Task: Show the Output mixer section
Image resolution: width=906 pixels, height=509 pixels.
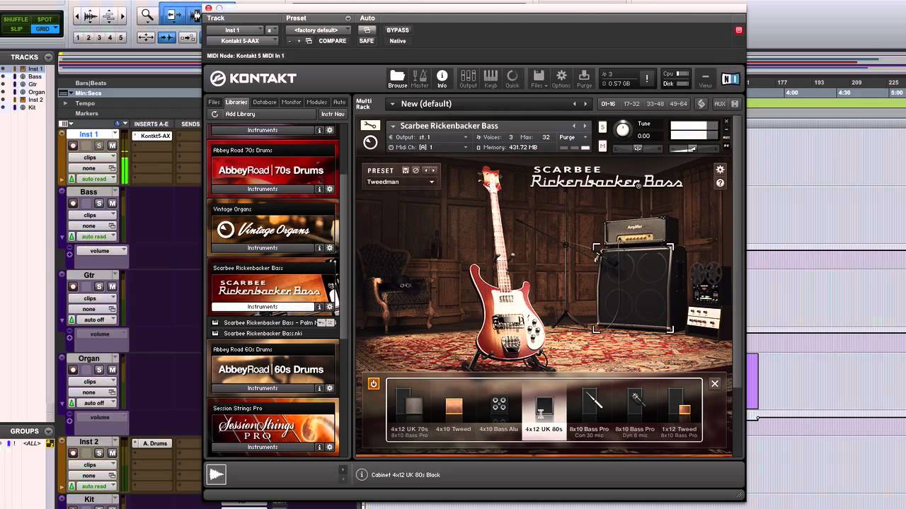Action: click(x=468, y=78)
